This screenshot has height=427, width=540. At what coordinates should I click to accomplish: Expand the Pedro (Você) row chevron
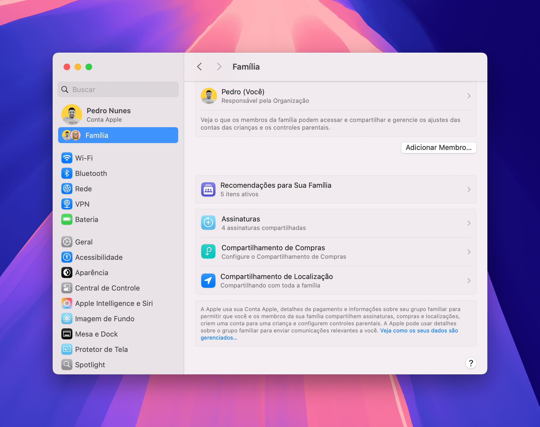[469, 96]
